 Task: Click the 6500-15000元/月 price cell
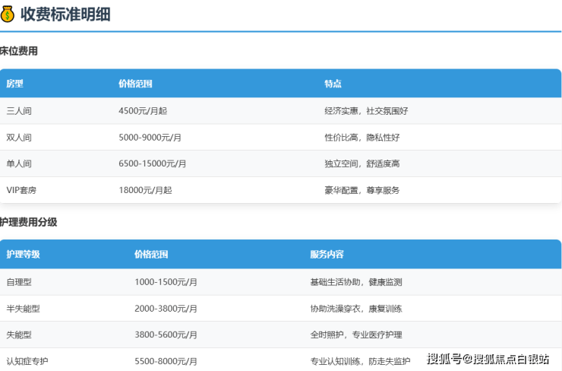pos(153,163)
